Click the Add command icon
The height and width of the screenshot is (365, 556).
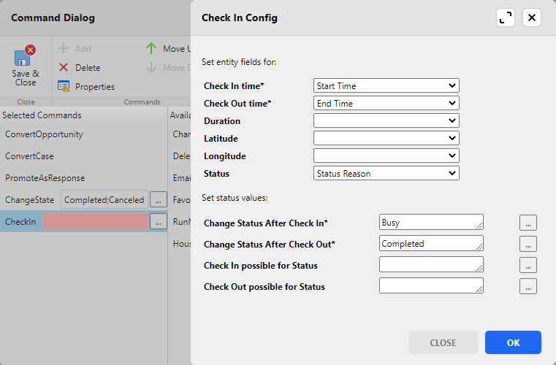point(64,49)
